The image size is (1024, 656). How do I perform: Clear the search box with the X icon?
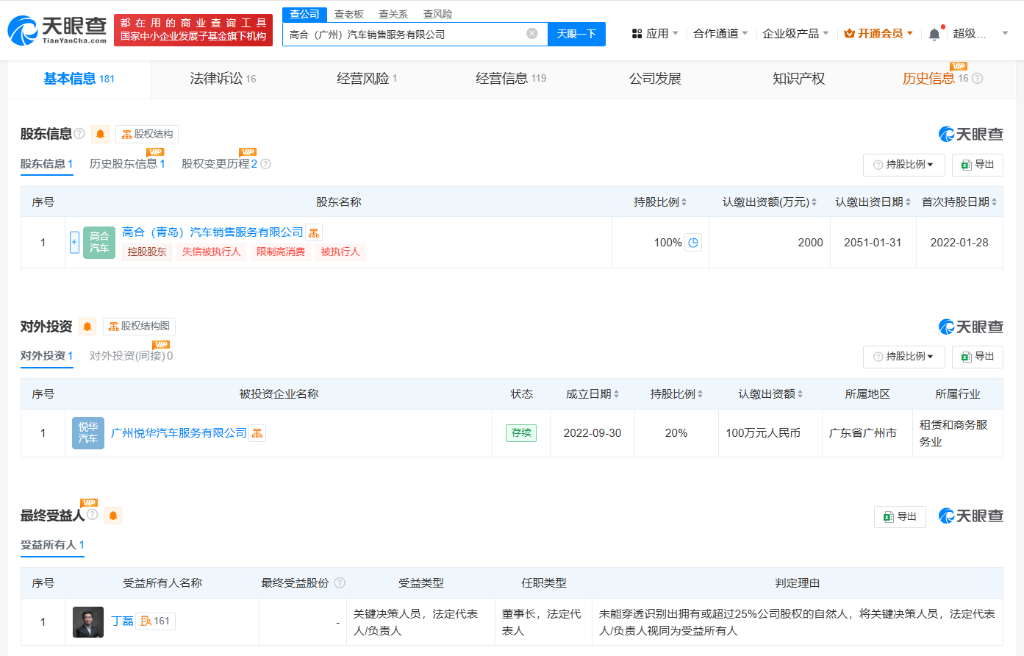tap(532, 34)
